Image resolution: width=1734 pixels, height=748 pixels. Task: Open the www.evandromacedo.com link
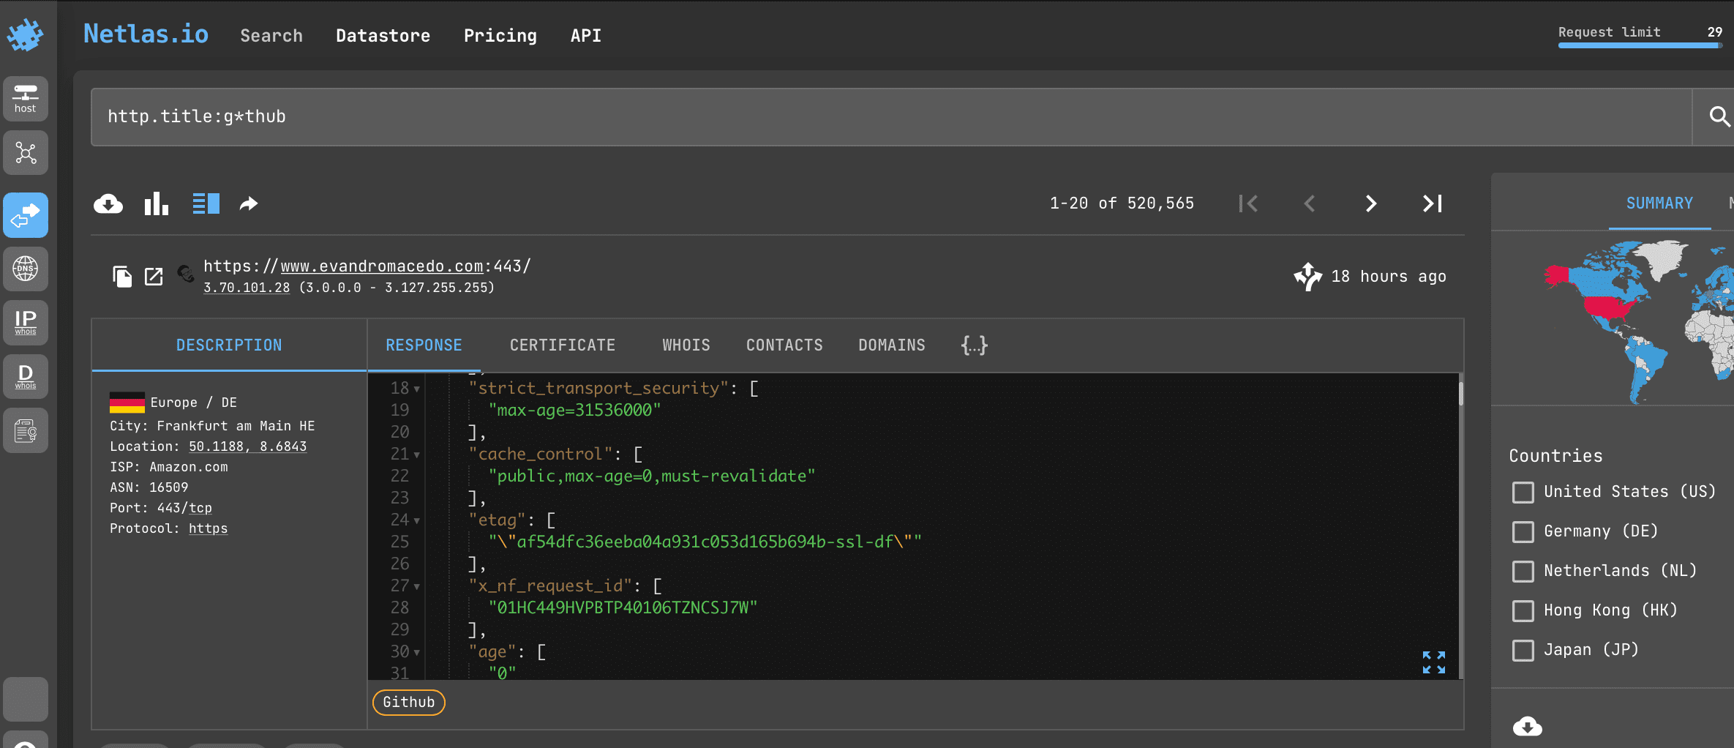tap(382, 266)
